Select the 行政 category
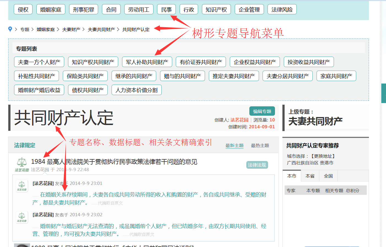The width and height of the screenshot is (386, 247). (189, 10)
